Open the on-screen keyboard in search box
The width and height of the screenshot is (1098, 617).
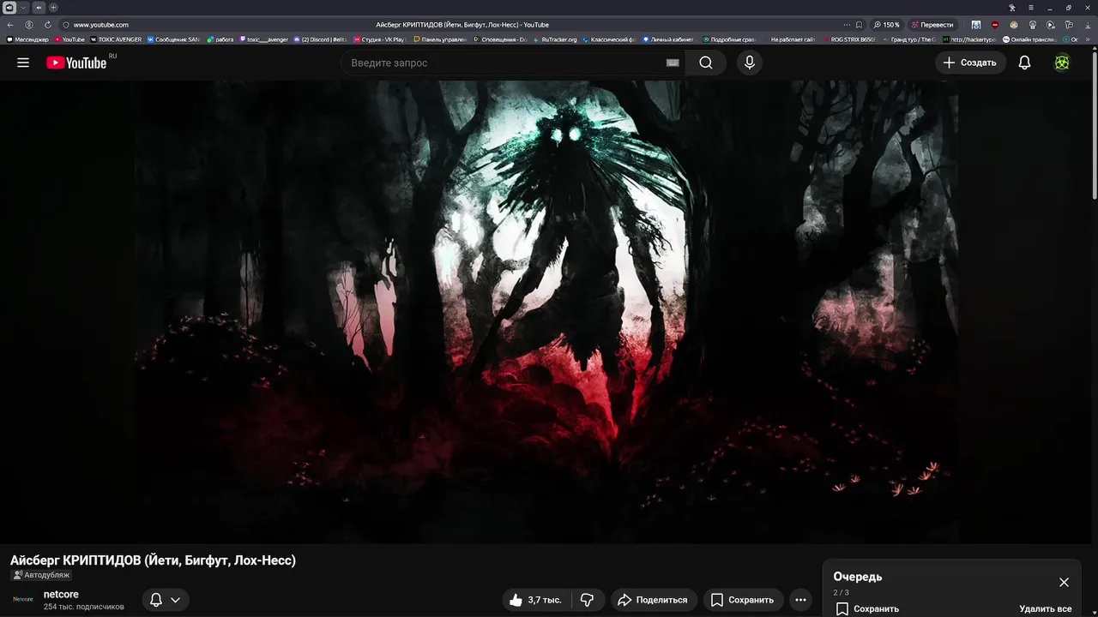coord(673,63)
